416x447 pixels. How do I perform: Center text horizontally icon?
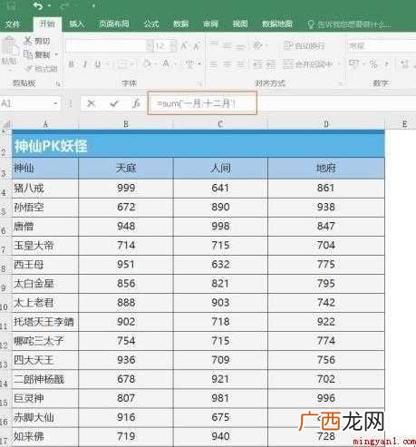tap(227, 64)
